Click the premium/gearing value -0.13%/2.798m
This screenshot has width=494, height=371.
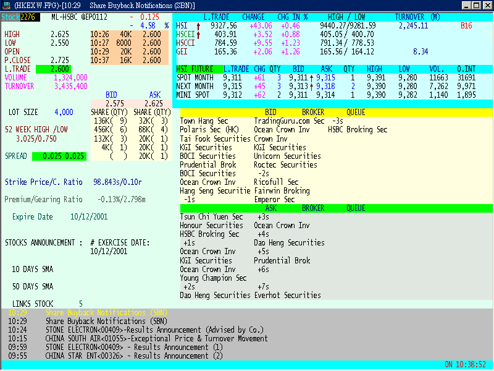tap(121, 199)
